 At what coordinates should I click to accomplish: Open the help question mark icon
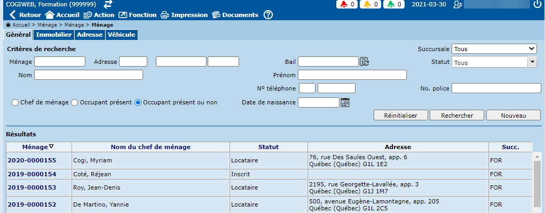tap(268, 15)
